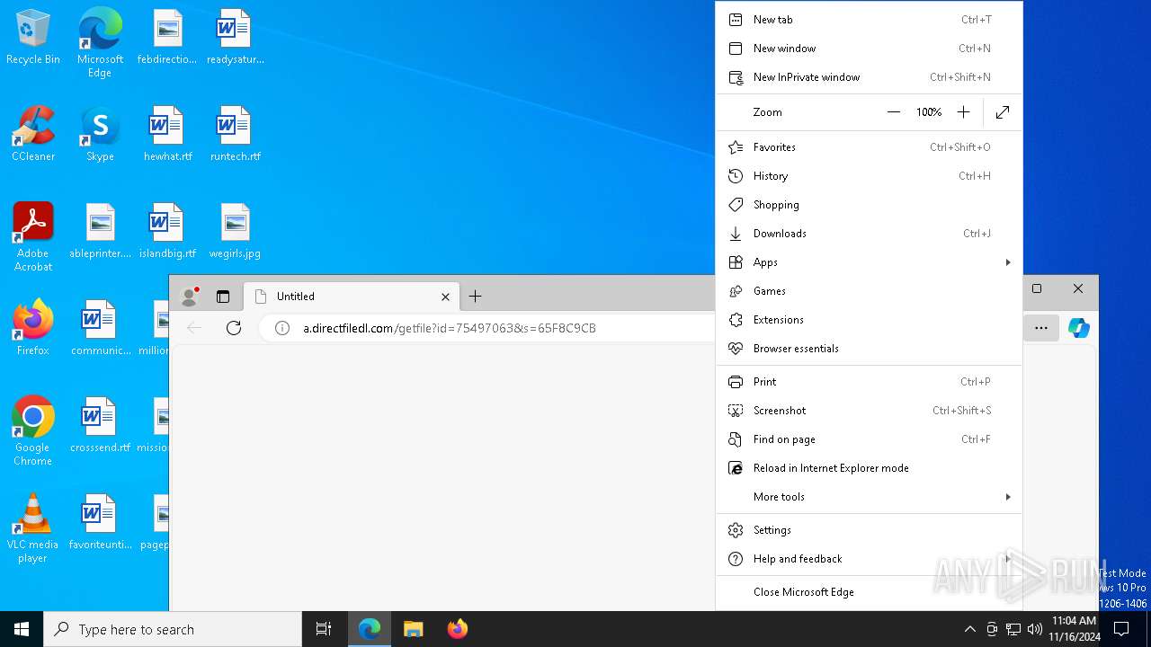Open the Windows Start button

22,629
